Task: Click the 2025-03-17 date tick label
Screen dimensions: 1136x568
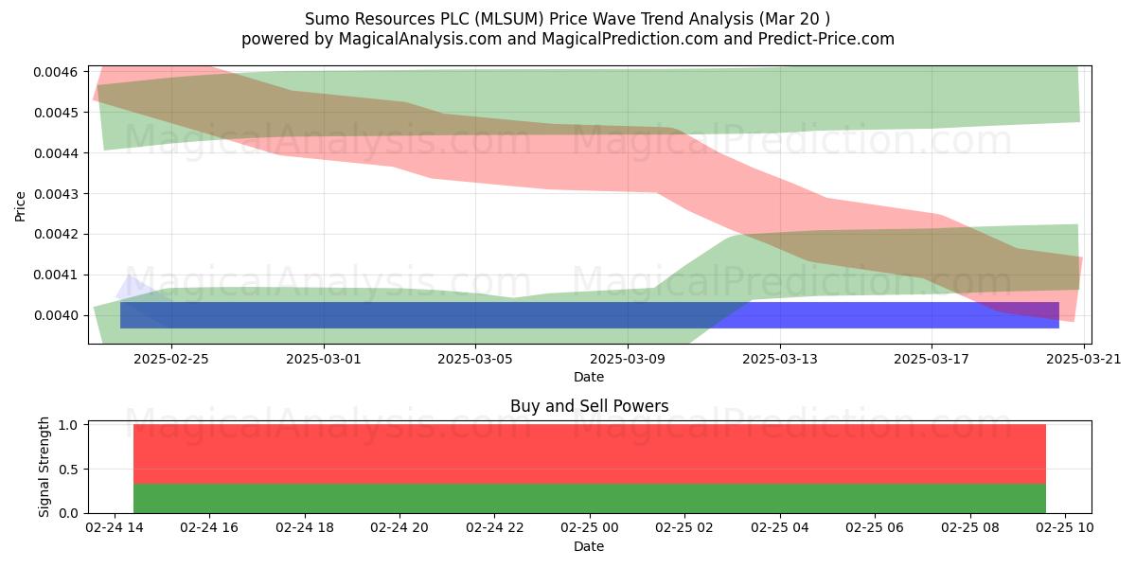Action: [932, 358]
